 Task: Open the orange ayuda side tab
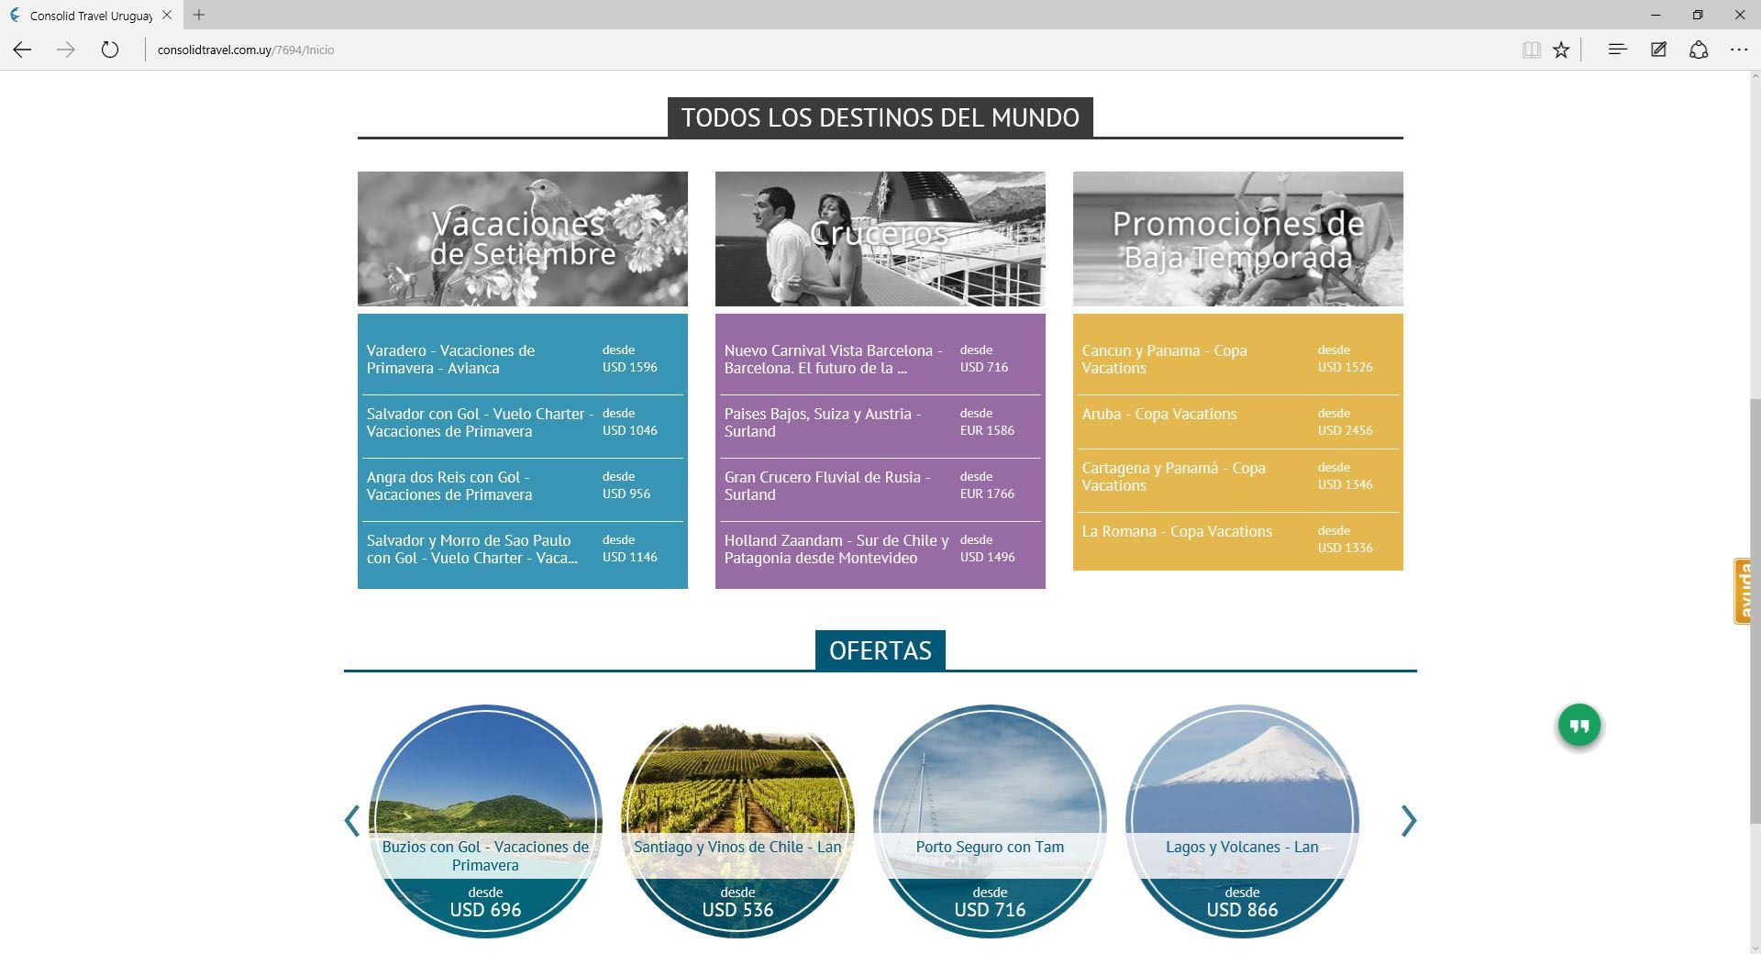coord(1744,591)
